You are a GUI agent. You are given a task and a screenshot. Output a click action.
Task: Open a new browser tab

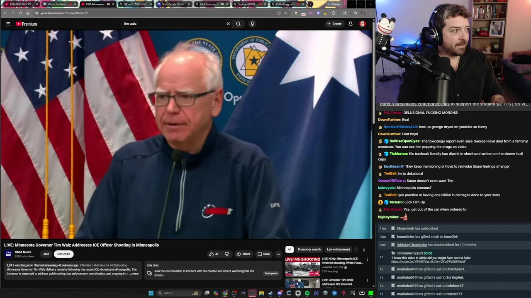pyautogui.click(x=310, y=4)
